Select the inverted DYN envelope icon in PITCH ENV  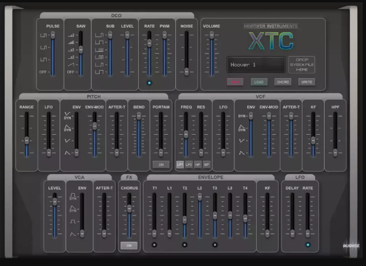(67, 114)
